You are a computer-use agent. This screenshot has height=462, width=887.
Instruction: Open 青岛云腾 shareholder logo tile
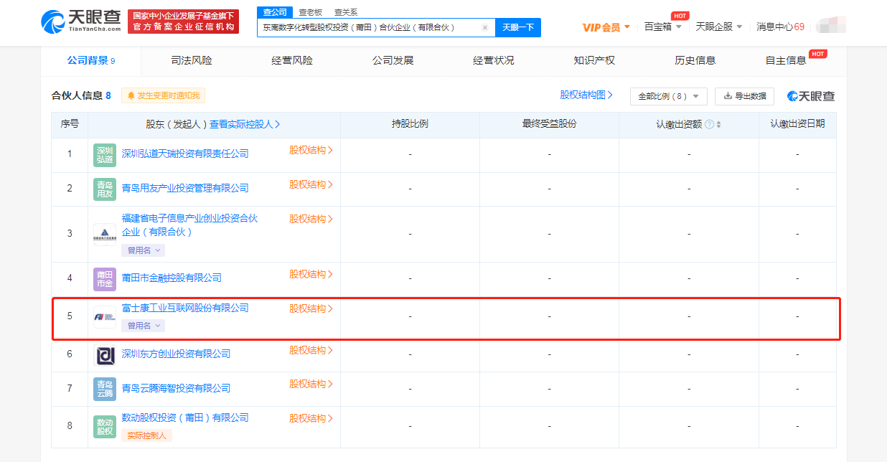[x=105, y=390]
